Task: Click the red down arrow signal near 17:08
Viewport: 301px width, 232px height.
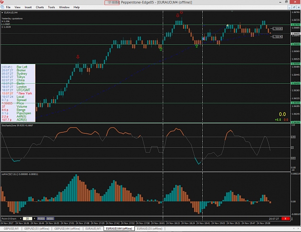Action: [78, 57]
